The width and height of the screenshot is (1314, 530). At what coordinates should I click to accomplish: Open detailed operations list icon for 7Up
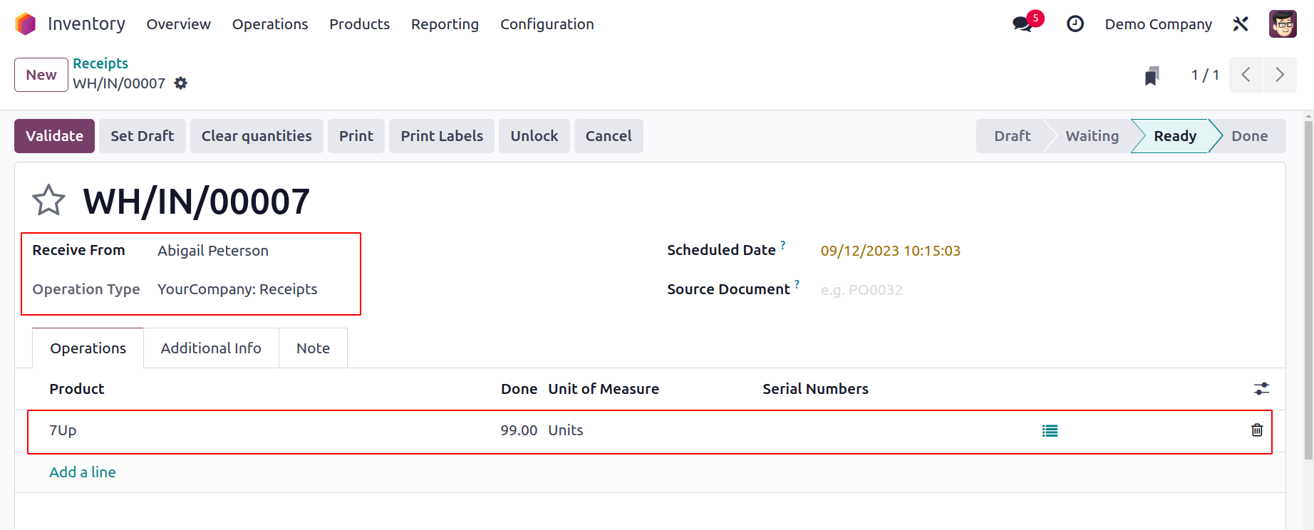1050,430
